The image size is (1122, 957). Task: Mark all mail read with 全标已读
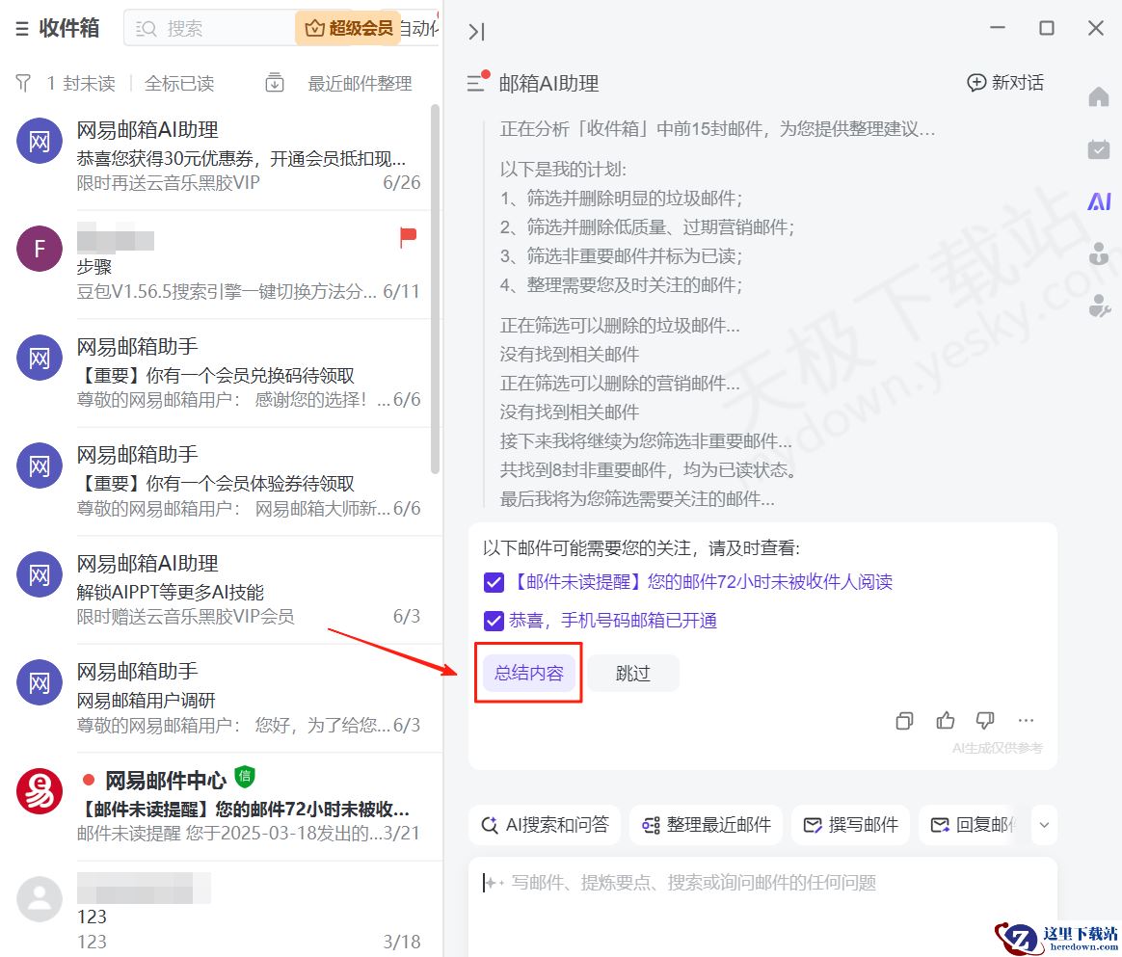point(179,83)
